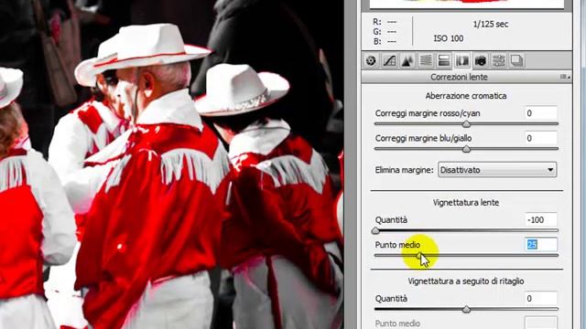Click the 'G:' color readout label
This screenshot has height=329, width=586.
pyautogui.click(x=377, y=32)
